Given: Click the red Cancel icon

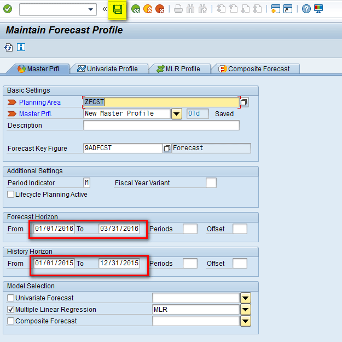Looking at the screenshot, I should point(160,9).
